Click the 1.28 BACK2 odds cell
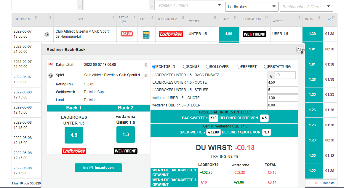The width and height of the screenshot is (344, 188). [x=312, y=79]
